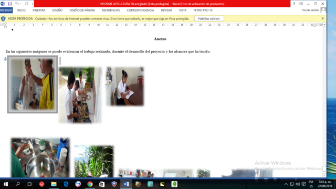Image resolution: width=336 pixels, height=189 pixels.
Task: Switch to the INSERTAR tab
Action: [x=39, y=10]
